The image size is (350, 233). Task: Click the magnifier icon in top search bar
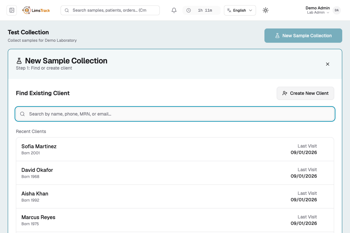coord(66,10)
